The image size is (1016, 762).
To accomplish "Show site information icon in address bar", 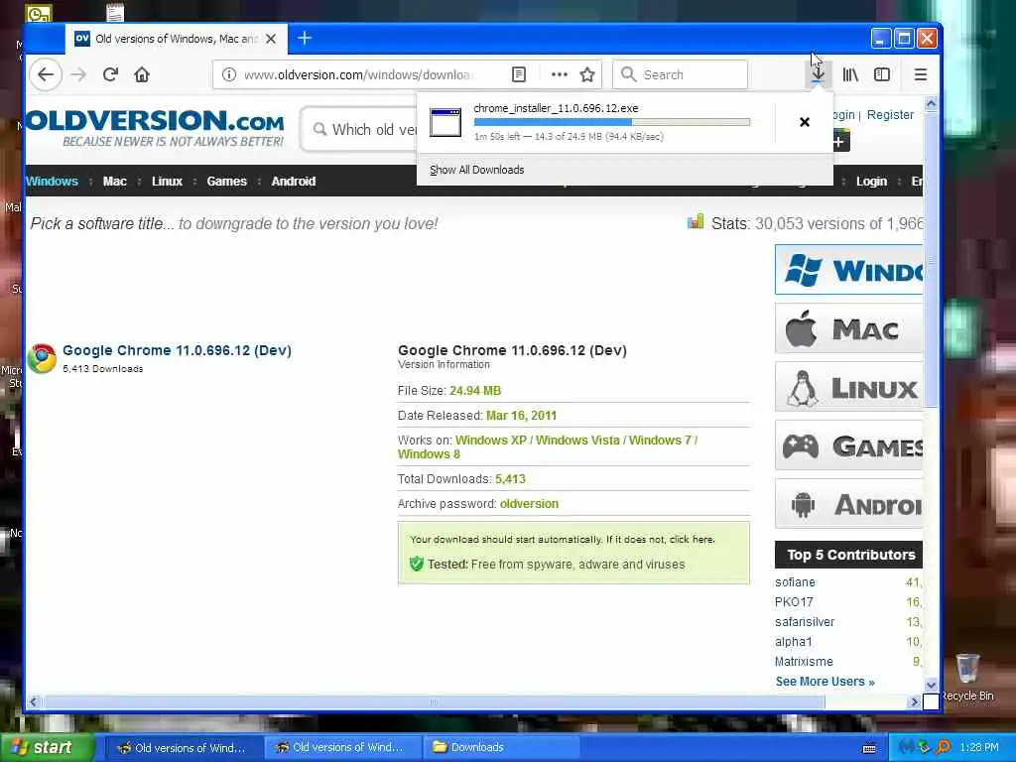I will point(229,74).
